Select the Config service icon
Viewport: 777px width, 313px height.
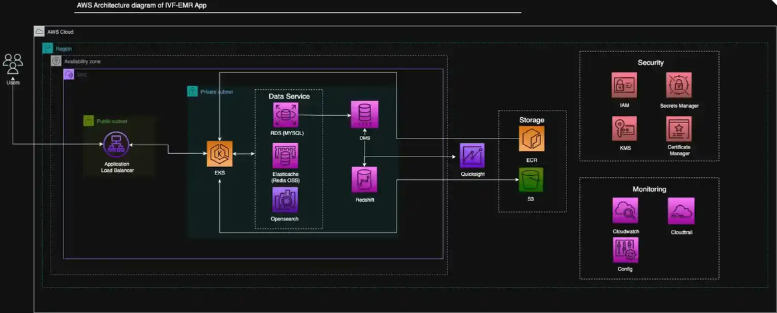tap(625, 250)
